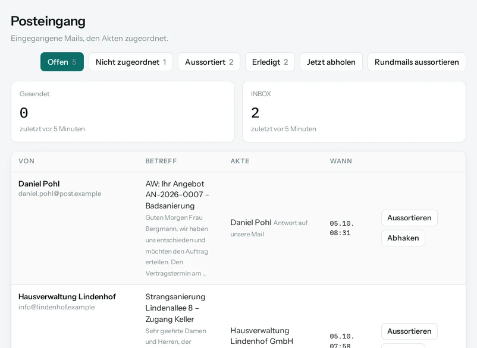The height and width of the screenshot is (348, 477).
Task: Click timestamp 05.10. 08:31
Action: click(x=342, y=228)
